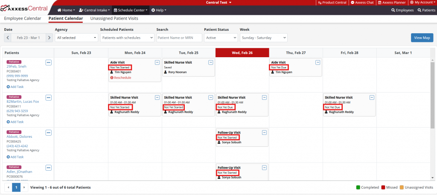Click the Reschedule link on Monday's Aide Visit
This screenshot has height=195, width=437.
point(122,78)
